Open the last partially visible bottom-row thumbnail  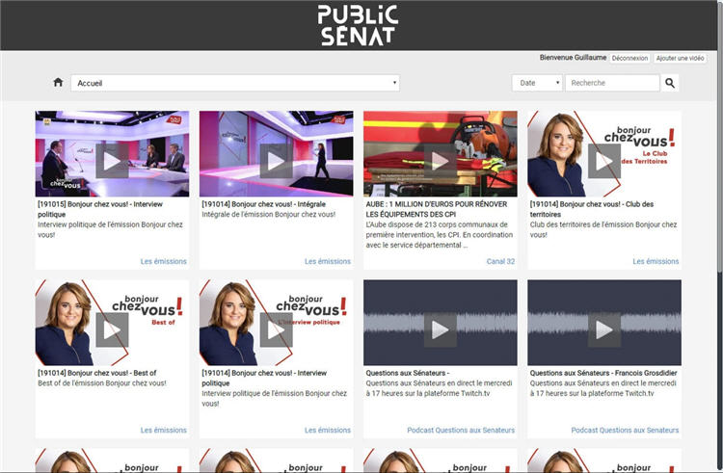604,460
